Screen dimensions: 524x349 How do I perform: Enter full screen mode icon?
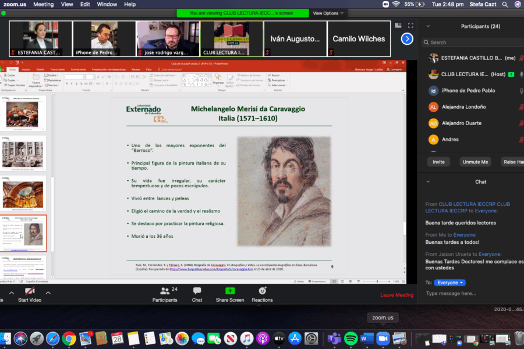click(x=411, y=26)
